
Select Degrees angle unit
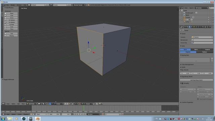click(188, 52)
